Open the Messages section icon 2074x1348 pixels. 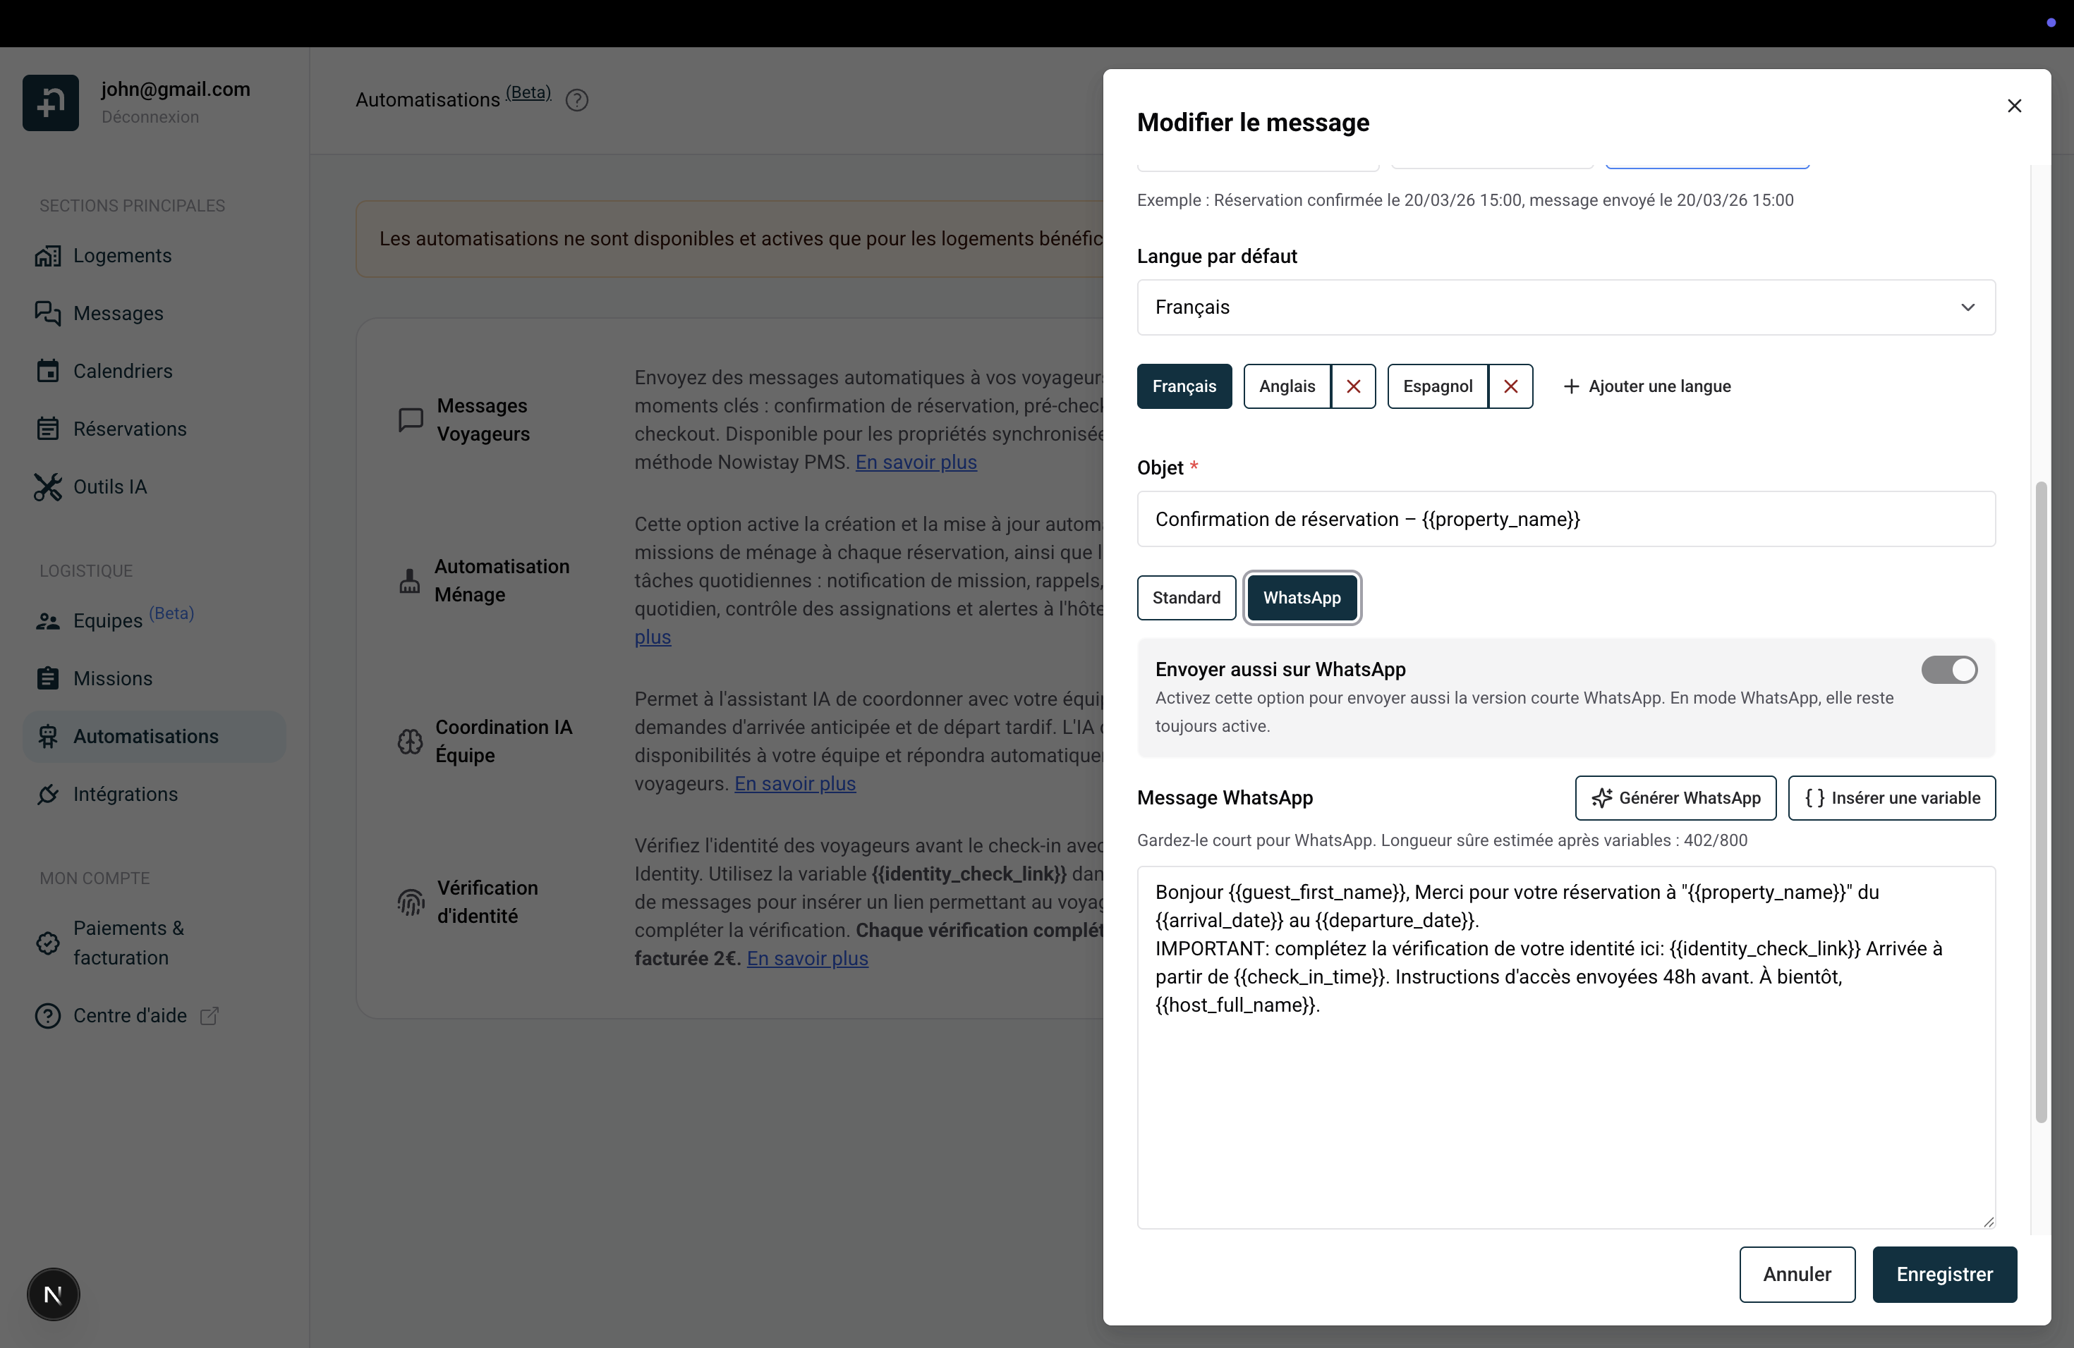point(48,314)
